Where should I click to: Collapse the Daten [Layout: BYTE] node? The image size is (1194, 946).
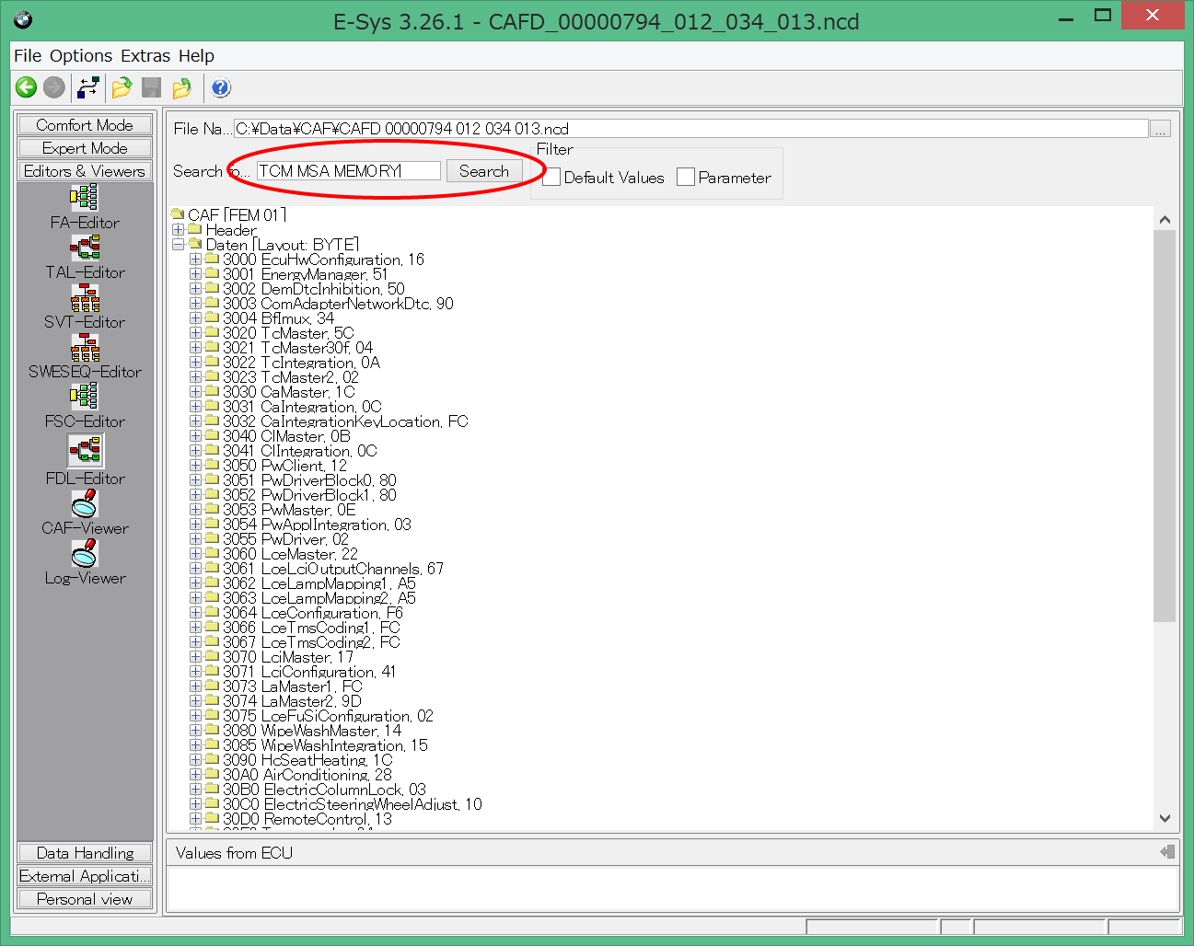[179, 245]
